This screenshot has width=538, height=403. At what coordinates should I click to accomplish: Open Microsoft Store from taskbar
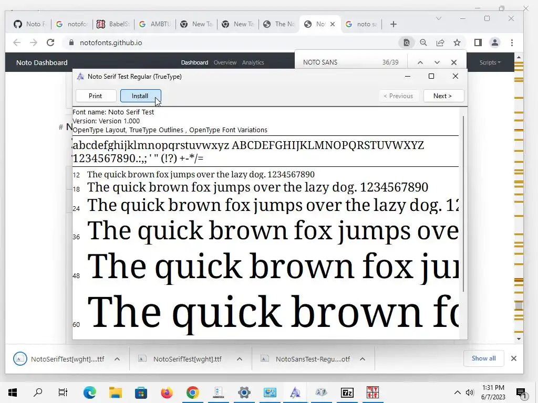141,393
